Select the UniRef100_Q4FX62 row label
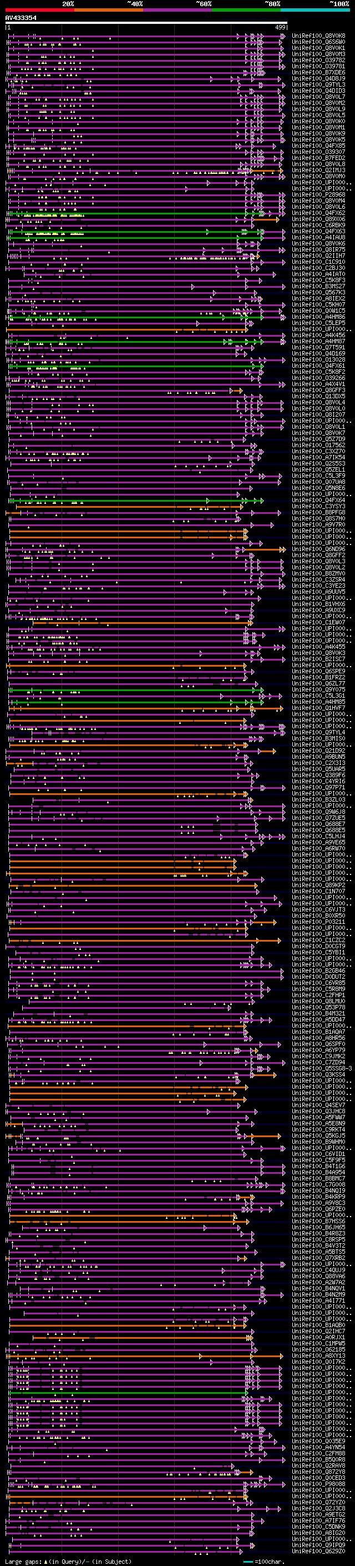 pyautogui.click(x=318, y=213)
